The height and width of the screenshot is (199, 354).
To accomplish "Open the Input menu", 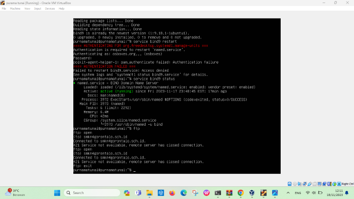I will [37, 9].
